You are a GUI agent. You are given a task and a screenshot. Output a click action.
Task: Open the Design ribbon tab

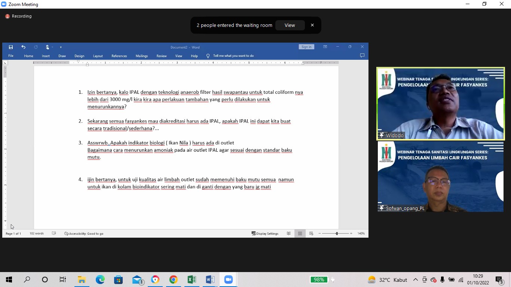(x=79, y=56)
